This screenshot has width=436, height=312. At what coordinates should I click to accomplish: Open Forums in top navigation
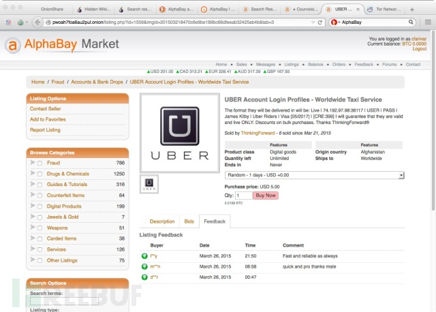coord(389,65)
